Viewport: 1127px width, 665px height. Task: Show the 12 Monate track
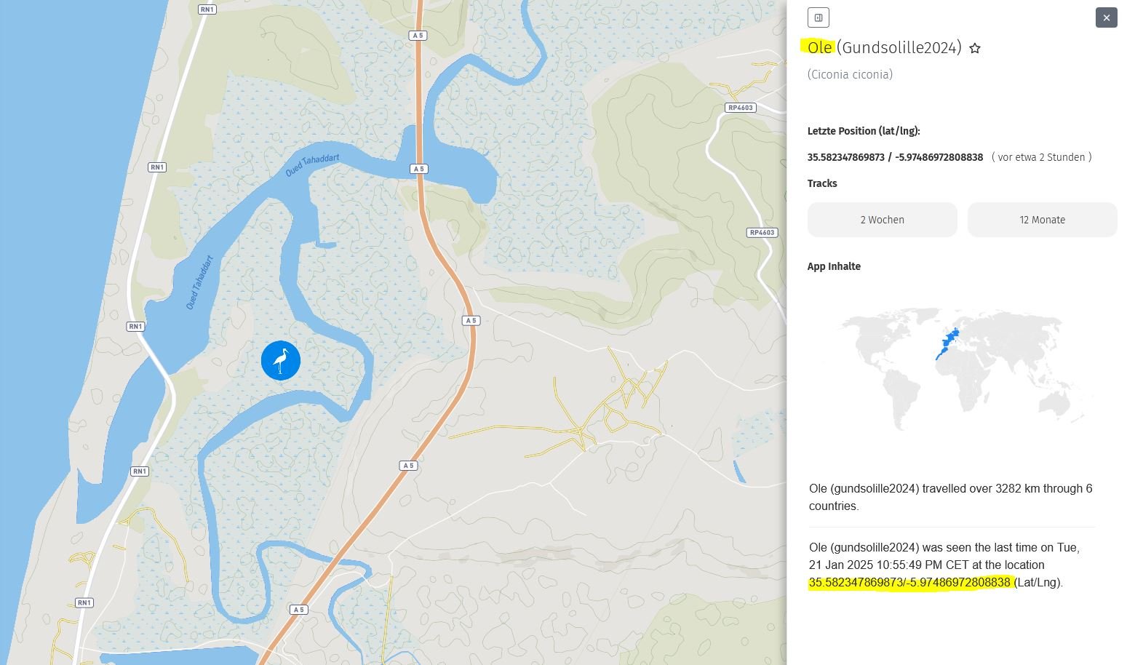click(1042, 220)
